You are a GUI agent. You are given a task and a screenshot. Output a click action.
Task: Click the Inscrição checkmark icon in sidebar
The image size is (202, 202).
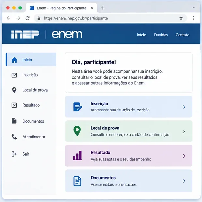point(14,75)
